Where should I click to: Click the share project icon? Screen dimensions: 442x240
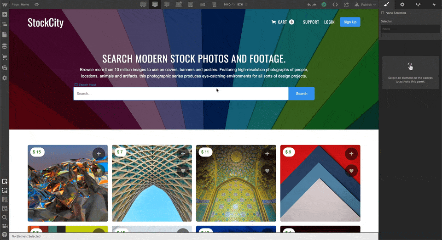[x=346, y=5]
